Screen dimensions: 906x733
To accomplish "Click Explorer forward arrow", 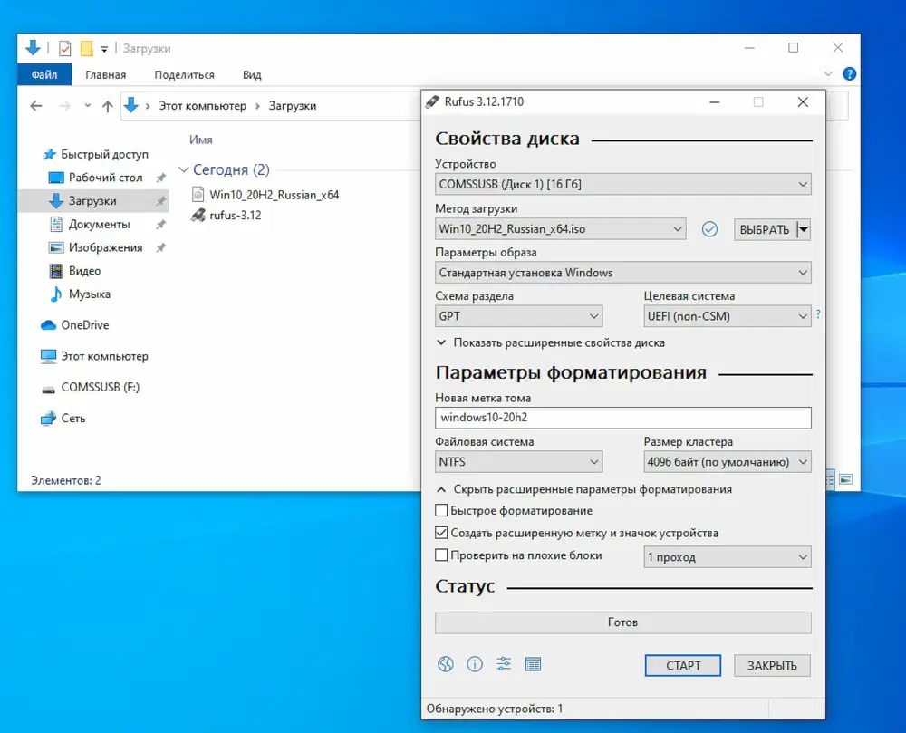I will point(64,106).
